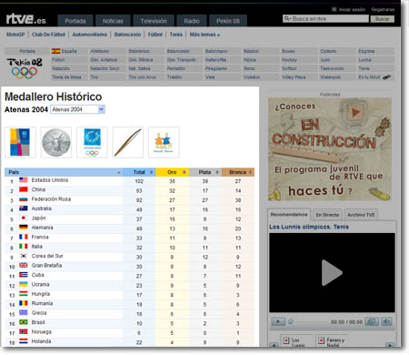Click the small play button under the video
Viewport: 409px width, 355px height.
[278, 321]
